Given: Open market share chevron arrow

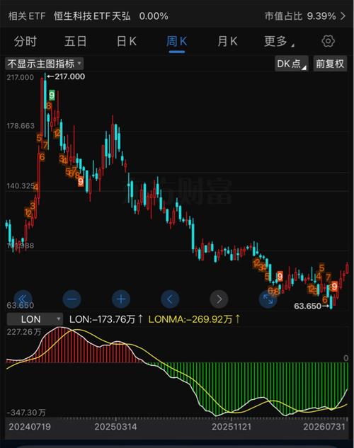Looking at the screenshot, I should tap(343, 16).
